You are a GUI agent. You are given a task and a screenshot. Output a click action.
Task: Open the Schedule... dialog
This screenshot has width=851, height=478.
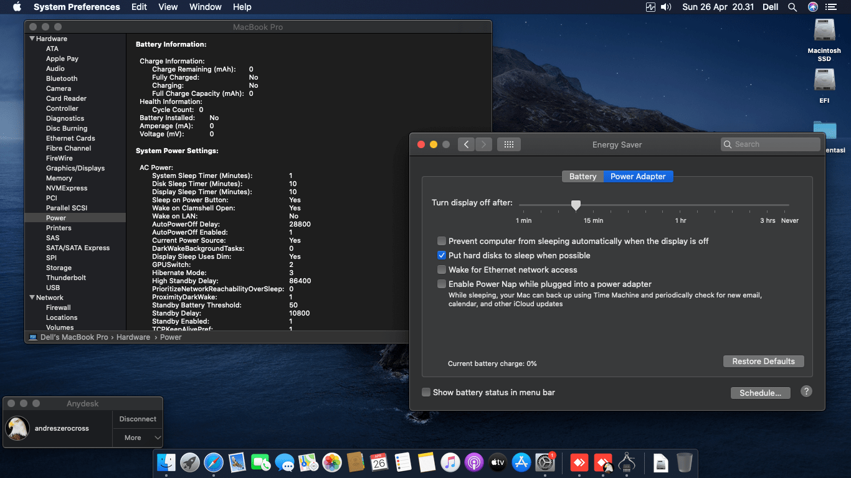(x=760, y=393)
